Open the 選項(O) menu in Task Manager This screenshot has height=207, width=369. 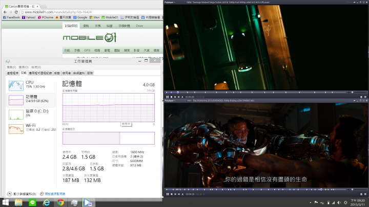[24, 67]
